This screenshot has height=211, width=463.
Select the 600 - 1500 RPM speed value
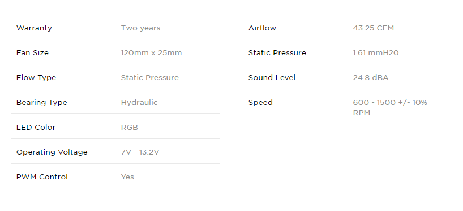click(x=390, y=107)
